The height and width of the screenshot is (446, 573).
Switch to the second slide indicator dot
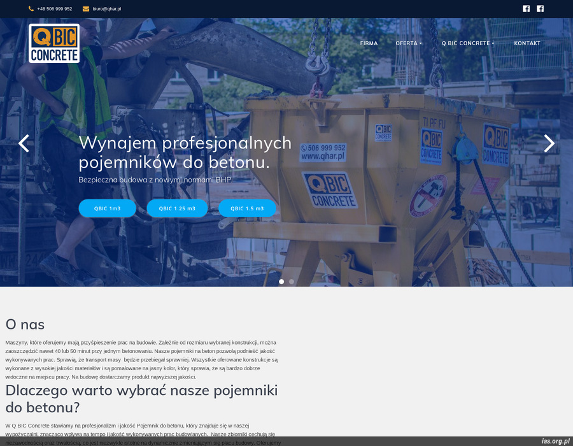click(x=292, y=282)
